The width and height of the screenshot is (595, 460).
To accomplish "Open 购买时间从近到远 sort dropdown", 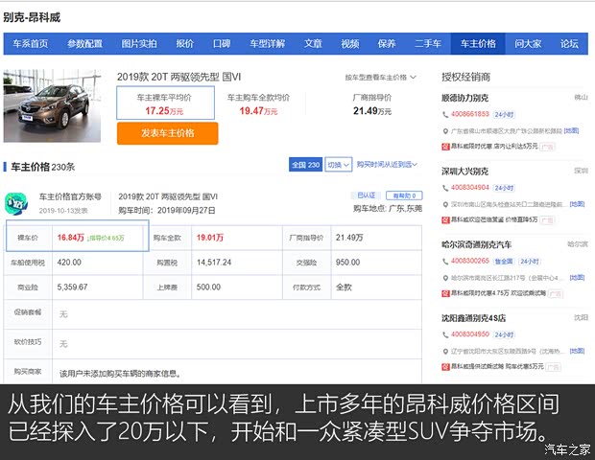I will [387, 165].
